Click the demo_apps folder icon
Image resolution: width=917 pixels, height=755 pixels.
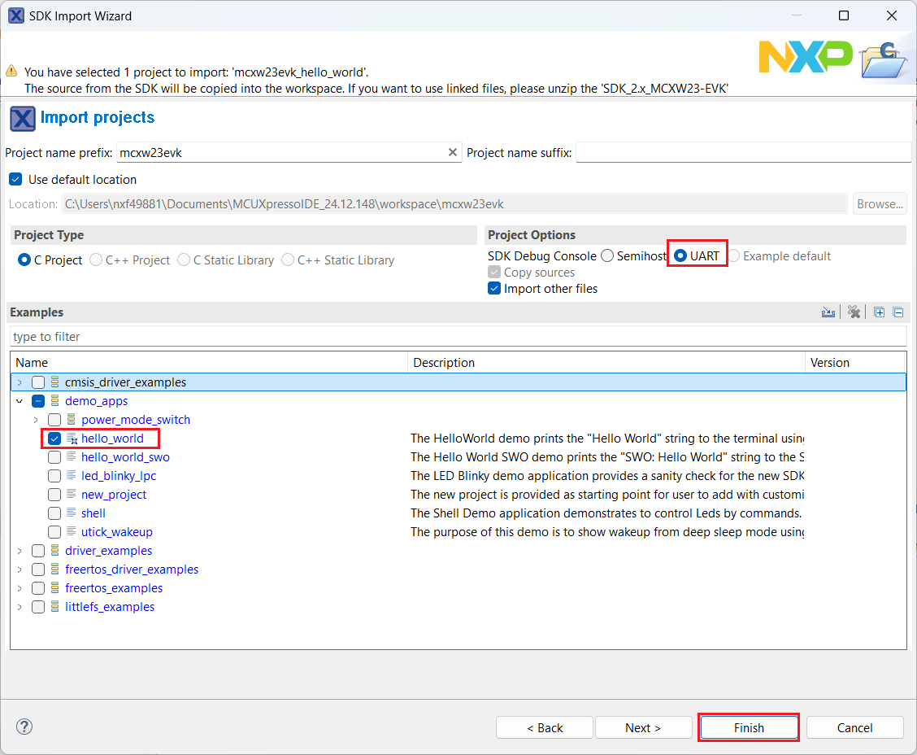tap(55, 401)
